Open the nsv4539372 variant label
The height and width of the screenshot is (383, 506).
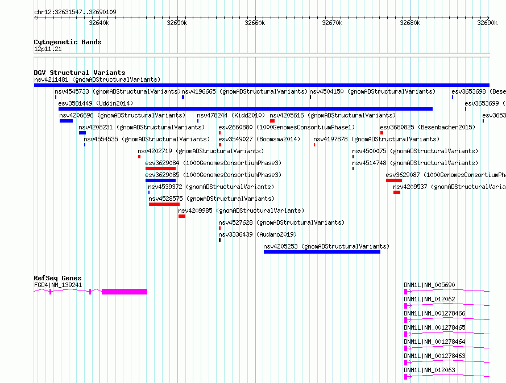211,187
